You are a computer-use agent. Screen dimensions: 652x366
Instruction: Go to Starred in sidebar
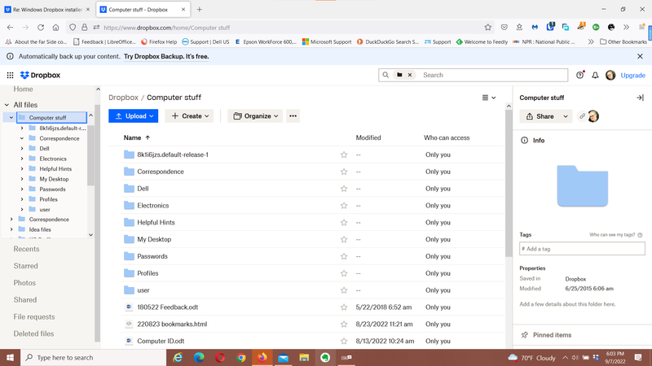26,266
